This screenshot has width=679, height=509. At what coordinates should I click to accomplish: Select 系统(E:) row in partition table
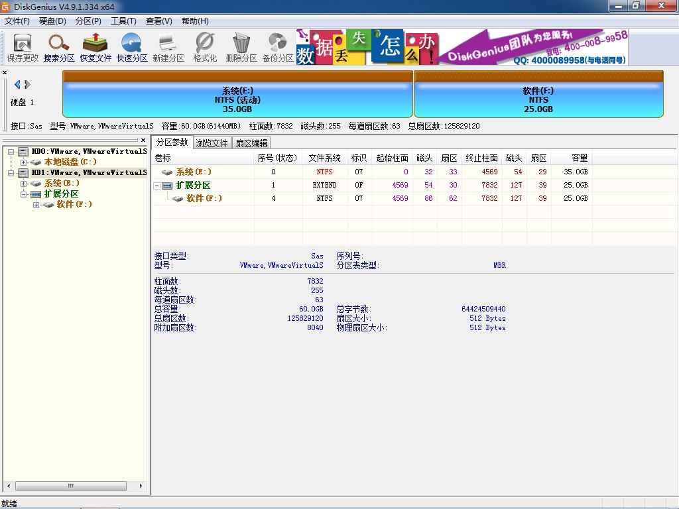pos(371,172)
